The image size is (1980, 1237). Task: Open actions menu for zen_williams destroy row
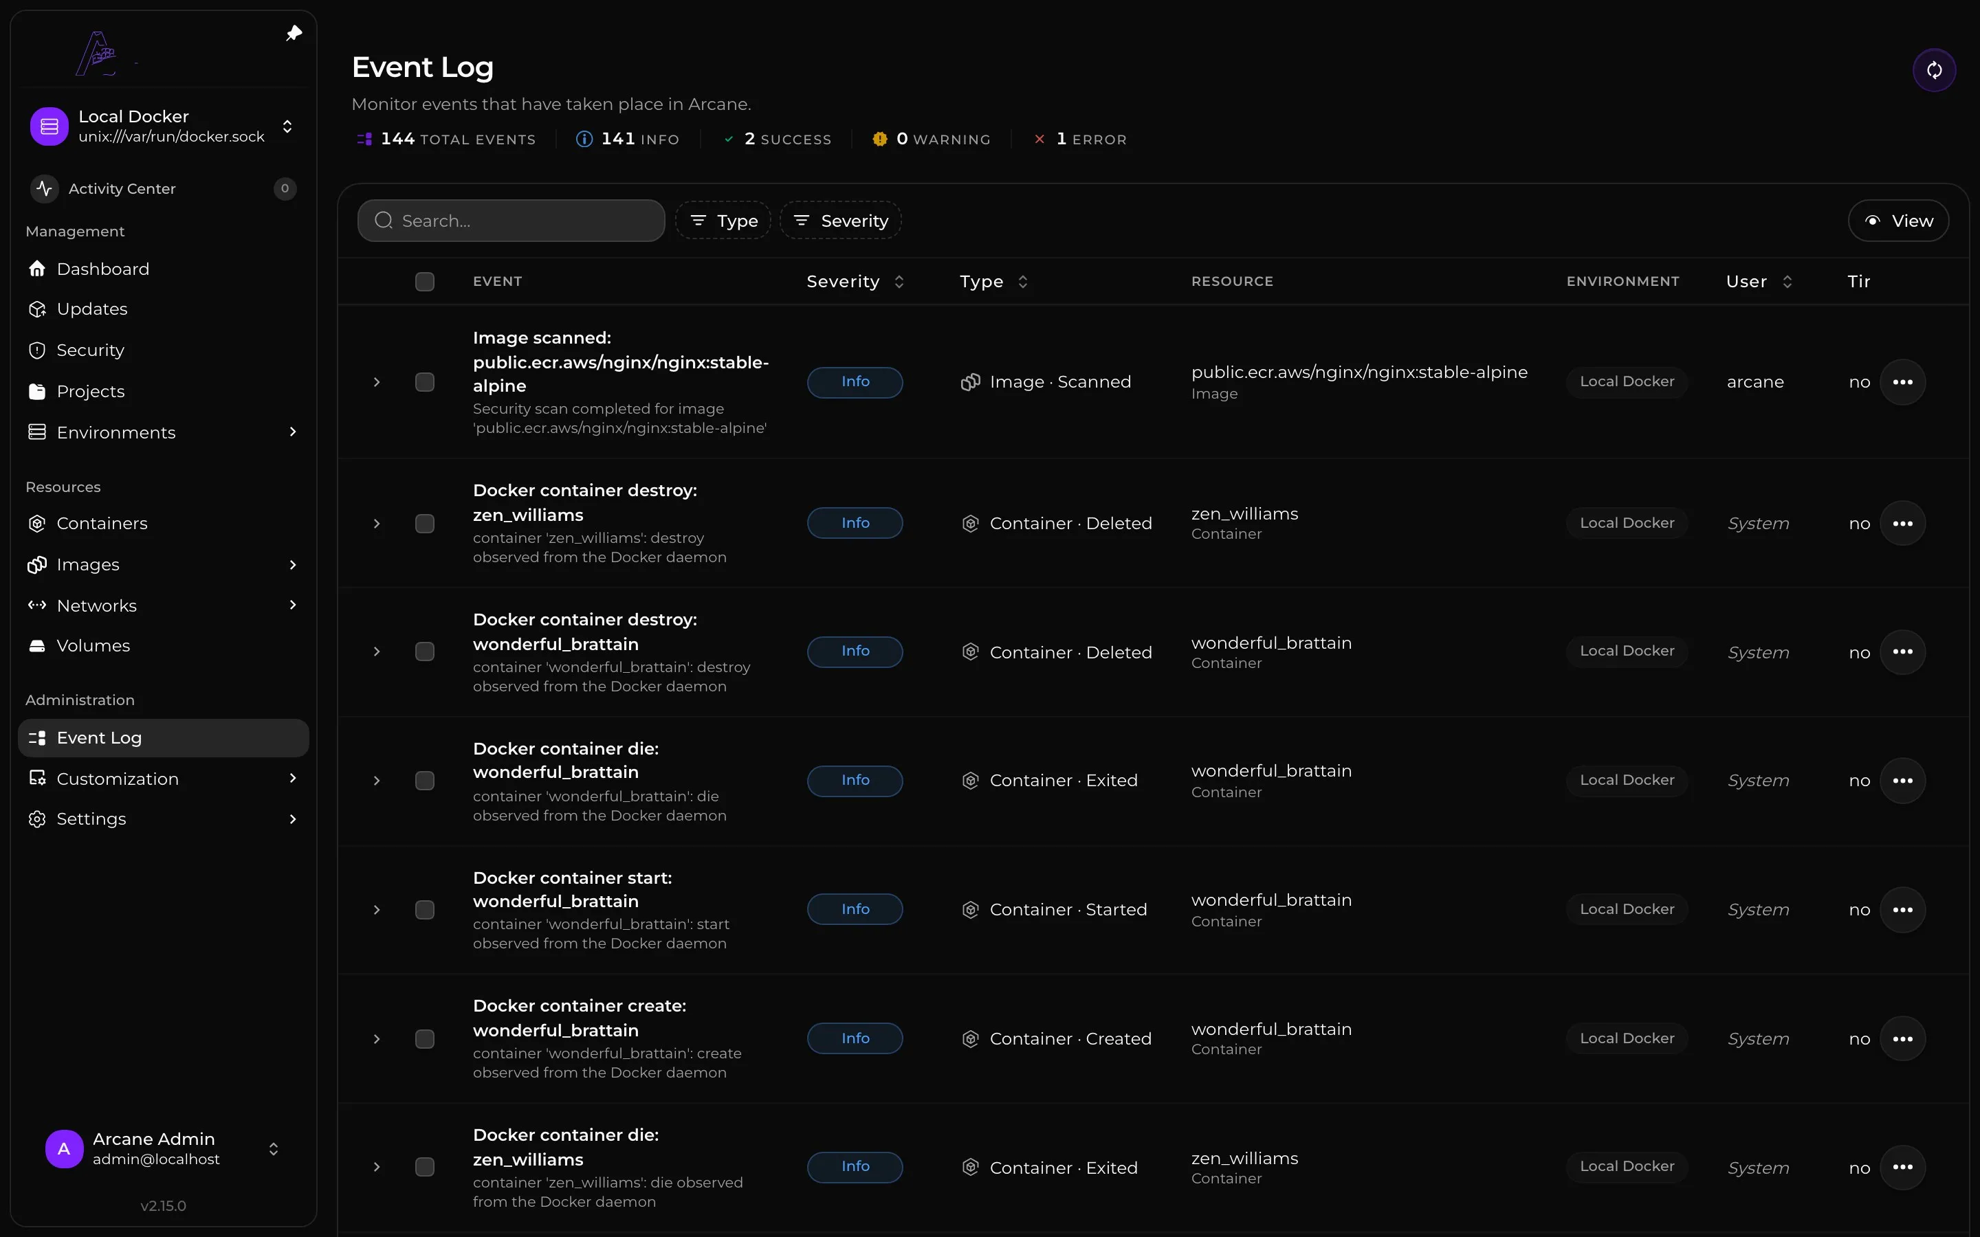pyautogui.click(x=1902, y=524)
